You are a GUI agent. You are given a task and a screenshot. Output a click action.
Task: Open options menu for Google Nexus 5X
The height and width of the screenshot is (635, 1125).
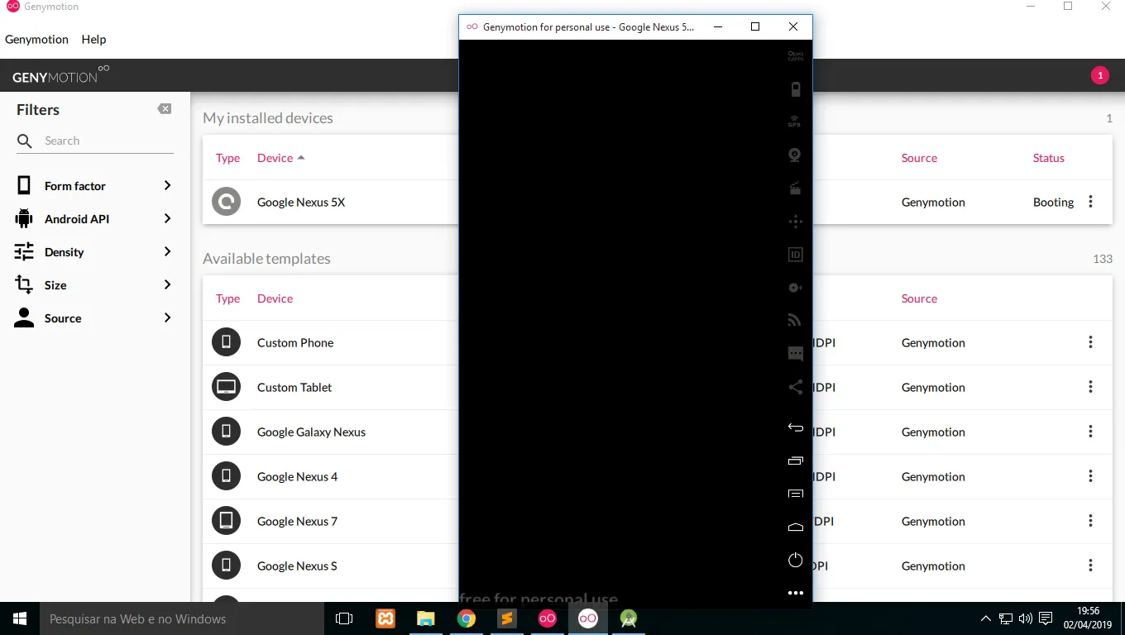pos(1090,202)
